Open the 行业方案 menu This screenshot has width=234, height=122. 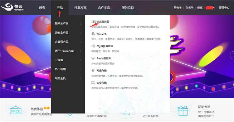point(80,7)
